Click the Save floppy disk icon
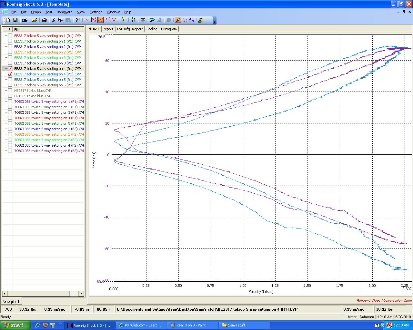413x330 pixels. (x=15, y=20)
